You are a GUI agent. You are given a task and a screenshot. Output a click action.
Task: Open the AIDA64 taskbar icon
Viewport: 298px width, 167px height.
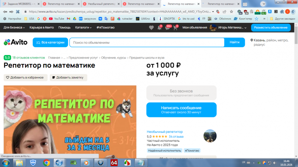click(114, 163)
